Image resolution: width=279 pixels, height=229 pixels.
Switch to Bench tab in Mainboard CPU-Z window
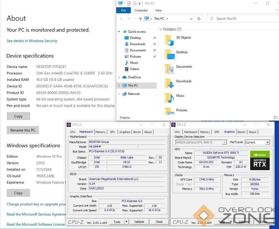click(137, 132)
